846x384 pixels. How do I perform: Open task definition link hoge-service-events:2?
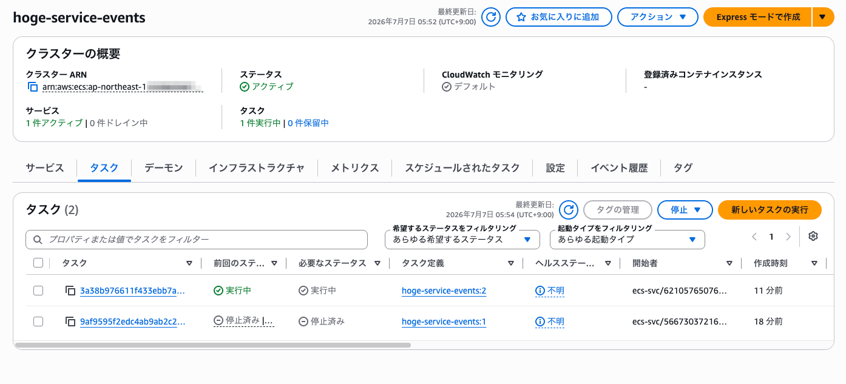click(444, 291)
